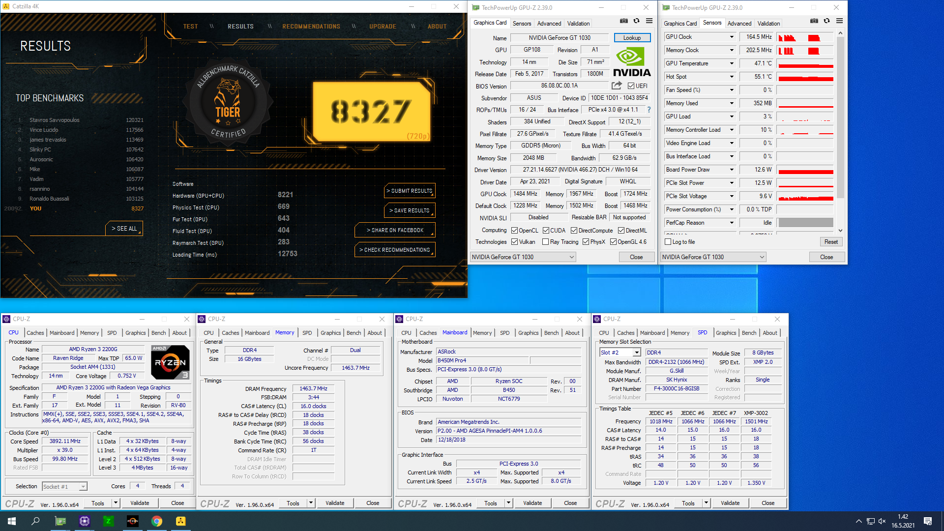Image resolution: width=944 pixels, height=531 pixels.
Task: Click the GPU Clock sensor graph
Action: tap(805, 37)
